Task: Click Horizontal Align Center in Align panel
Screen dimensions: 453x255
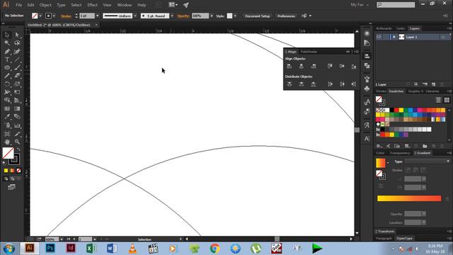Action: click(302, 66)
